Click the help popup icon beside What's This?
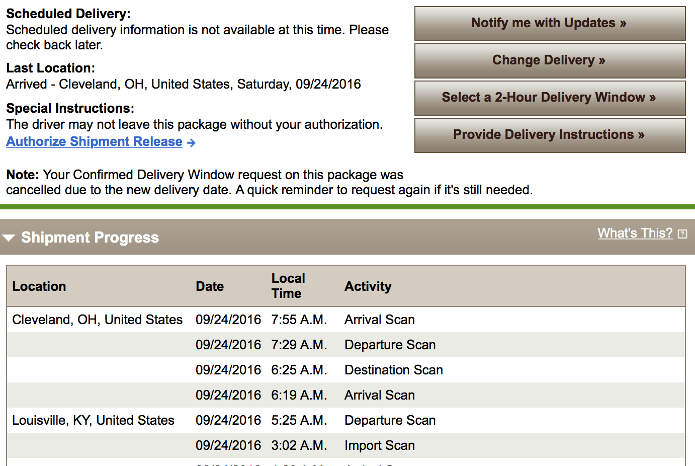Image resolution: width=695 pixels, height=466 pixels. click(682, 234)
